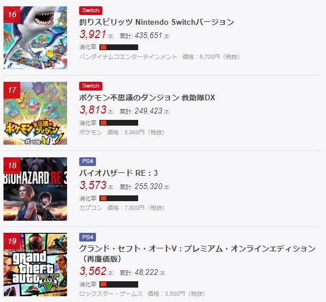Click the rank 18 red badge
Screen dimensions: 326x302
12,165
